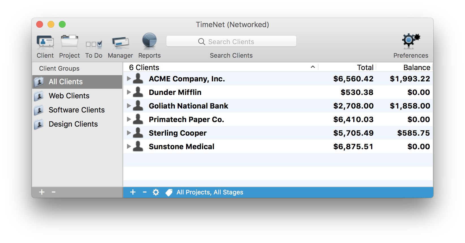Image resolution: width=465 pixels, height=243 pixels.
Task: Click the $6,560.42 total value
Action: (x=353, y=79)
